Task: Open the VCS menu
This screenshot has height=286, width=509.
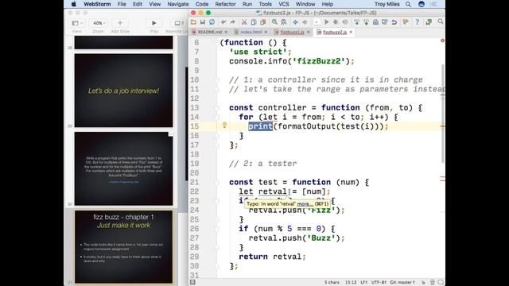Action: (284, 4)
